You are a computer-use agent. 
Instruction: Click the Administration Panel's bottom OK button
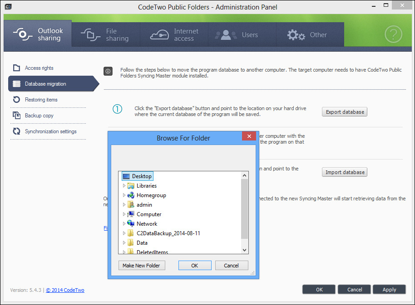click(319, 290)
